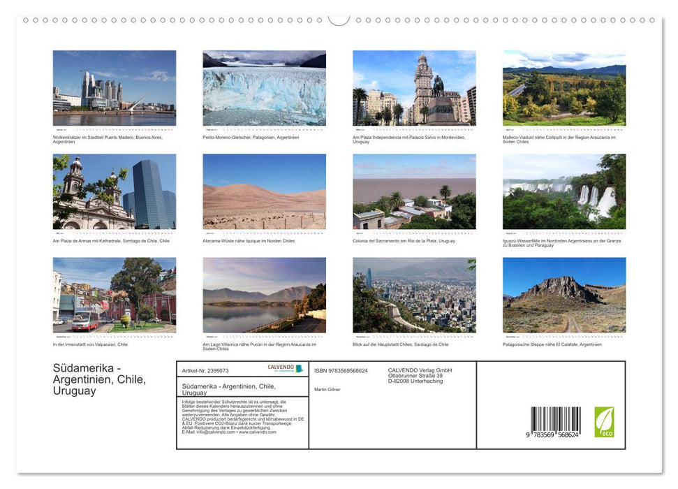Click caption 'Malleco-Viadukt nähe Collipulli'
This screenshot has height=489, width=678.
[559, 139]
